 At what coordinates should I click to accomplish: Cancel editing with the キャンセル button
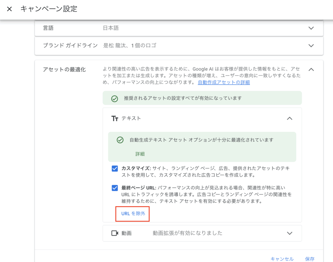pyautogui.click(x=282, y=259)
